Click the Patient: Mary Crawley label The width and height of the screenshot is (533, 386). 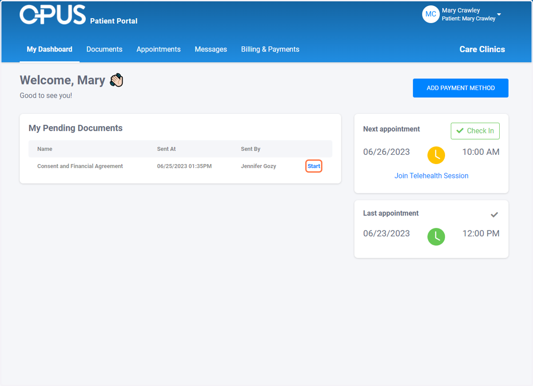(469, 19)
